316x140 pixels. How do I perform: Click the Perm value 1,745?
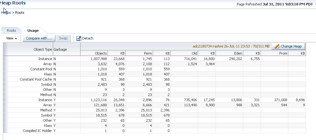click(148, 59)
